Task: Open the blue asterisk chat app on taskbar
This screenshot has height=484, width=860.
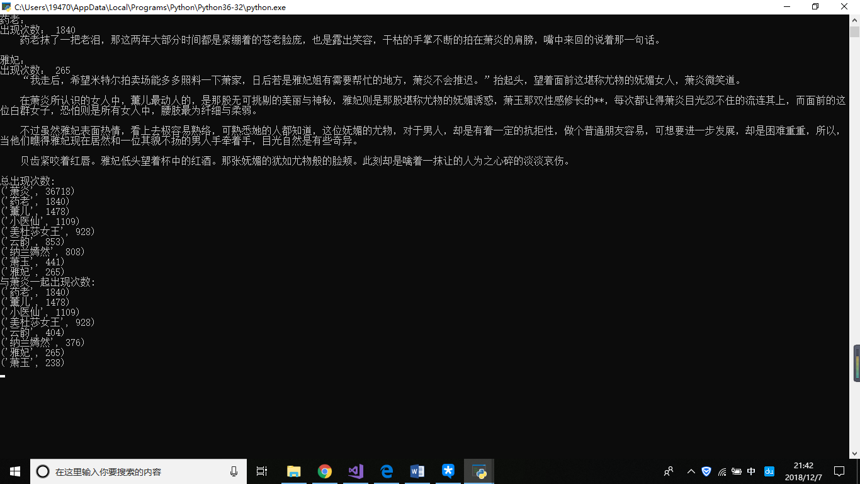Action: pyautogui.click(x=448, y=471)
